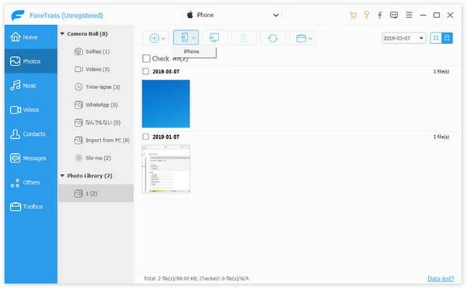Open the date filter dropdown 2019-03-07

click(x=404, y=38)
